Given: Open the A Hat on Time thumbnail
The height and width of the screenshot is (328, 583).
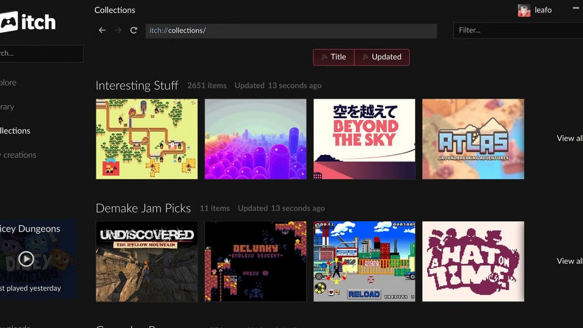Looking at the screenshot, I should (473, 261).
